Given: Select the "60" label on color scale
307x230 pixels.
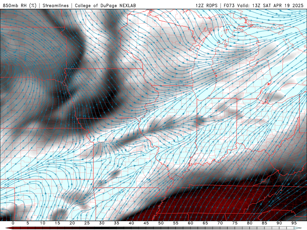Looking at the screenshot, I should click(190, 223).
